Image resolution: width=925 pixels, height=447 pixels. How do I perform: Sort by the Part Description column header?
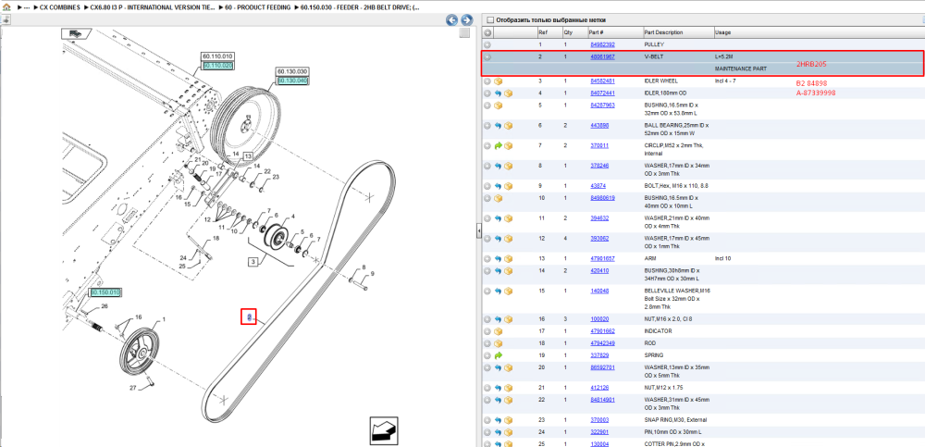click(678, 31)
